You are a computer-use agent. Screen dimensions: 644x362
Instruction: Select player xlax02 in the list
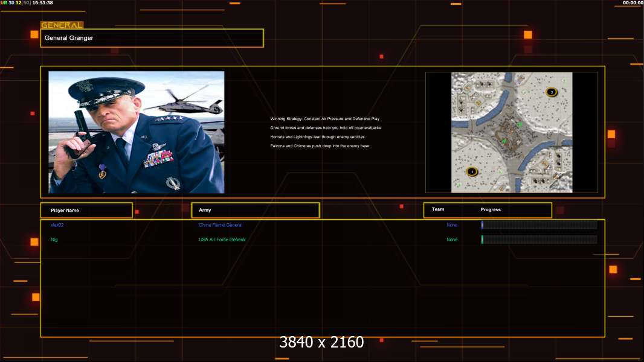tap(57, 225)
